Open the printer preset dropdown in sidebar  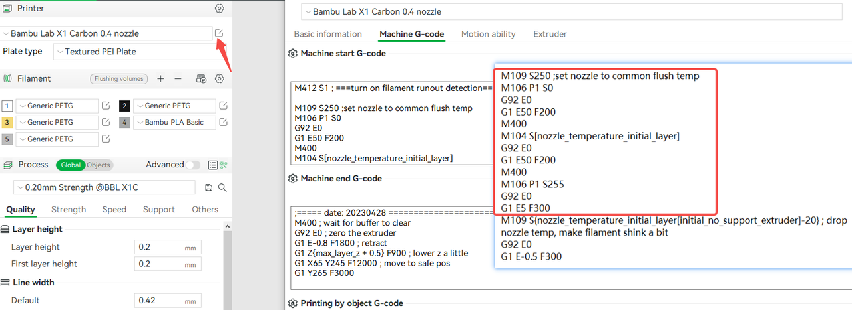click(x=106, y=33)
